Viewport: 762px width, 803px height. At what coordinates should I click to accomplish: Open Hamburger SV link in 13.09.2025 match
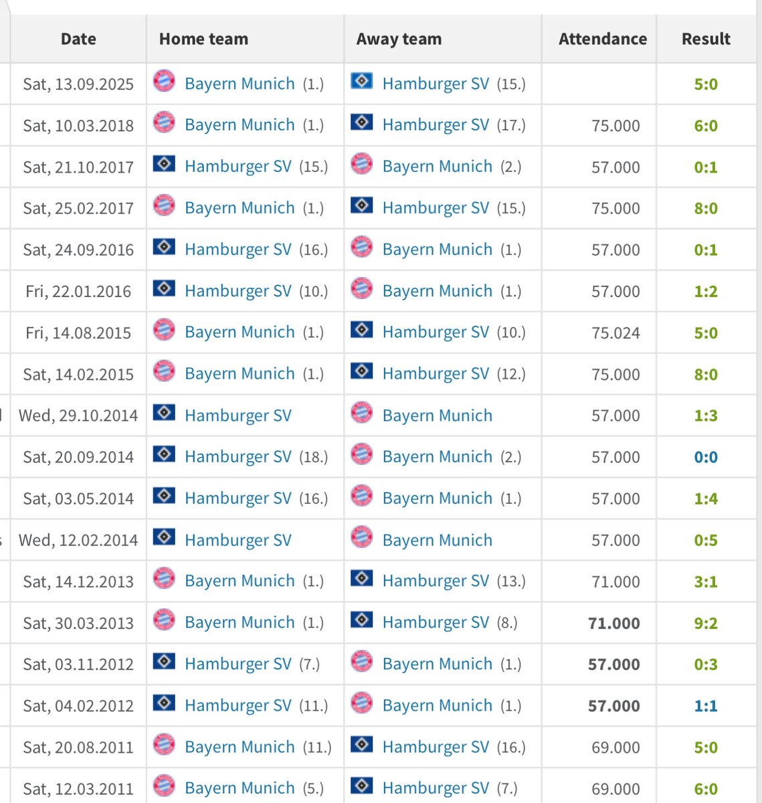pos(436,84)
